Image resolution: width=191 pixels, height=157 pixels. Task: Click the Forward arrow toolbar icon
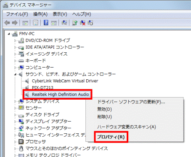click(x=15, y=23)
